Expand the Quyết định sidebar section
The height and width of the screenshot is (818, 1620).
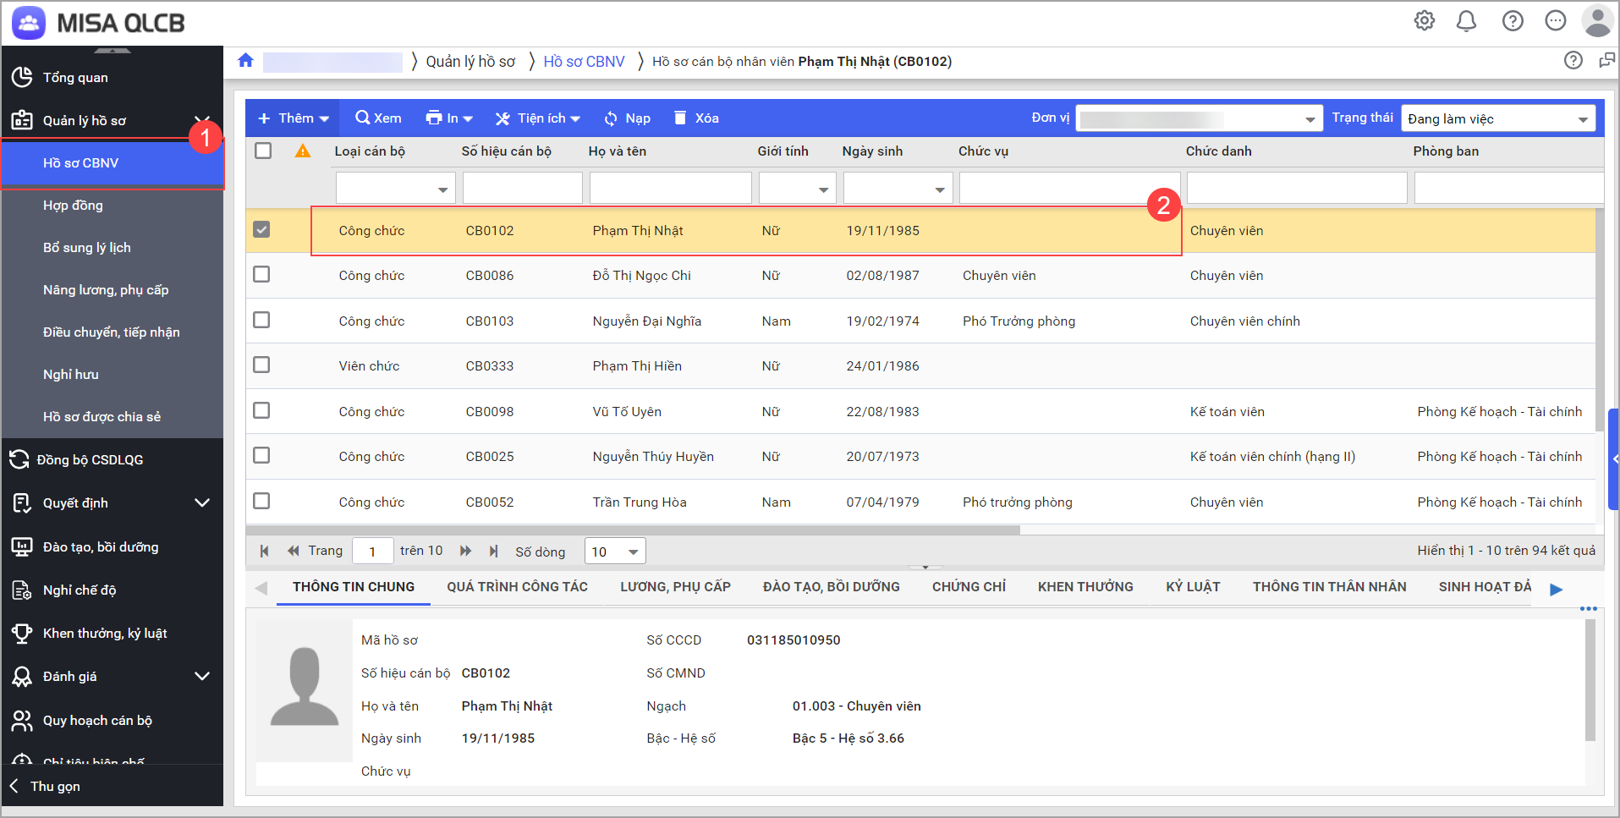click(x=202, y=503)
